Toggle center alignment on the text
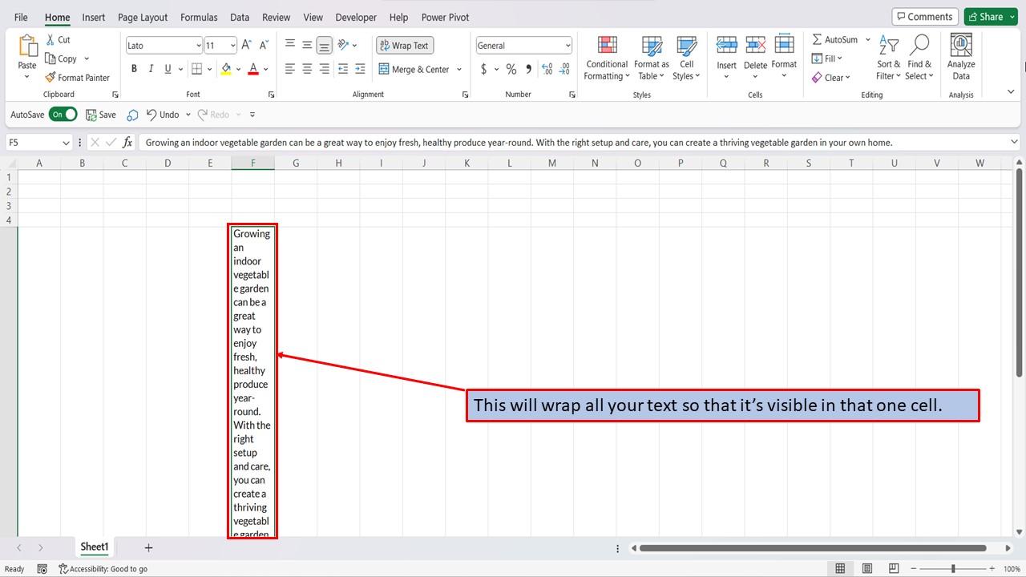Image resolution: width=1026 pixels, height=577 pixels. [x=306, y=69]
